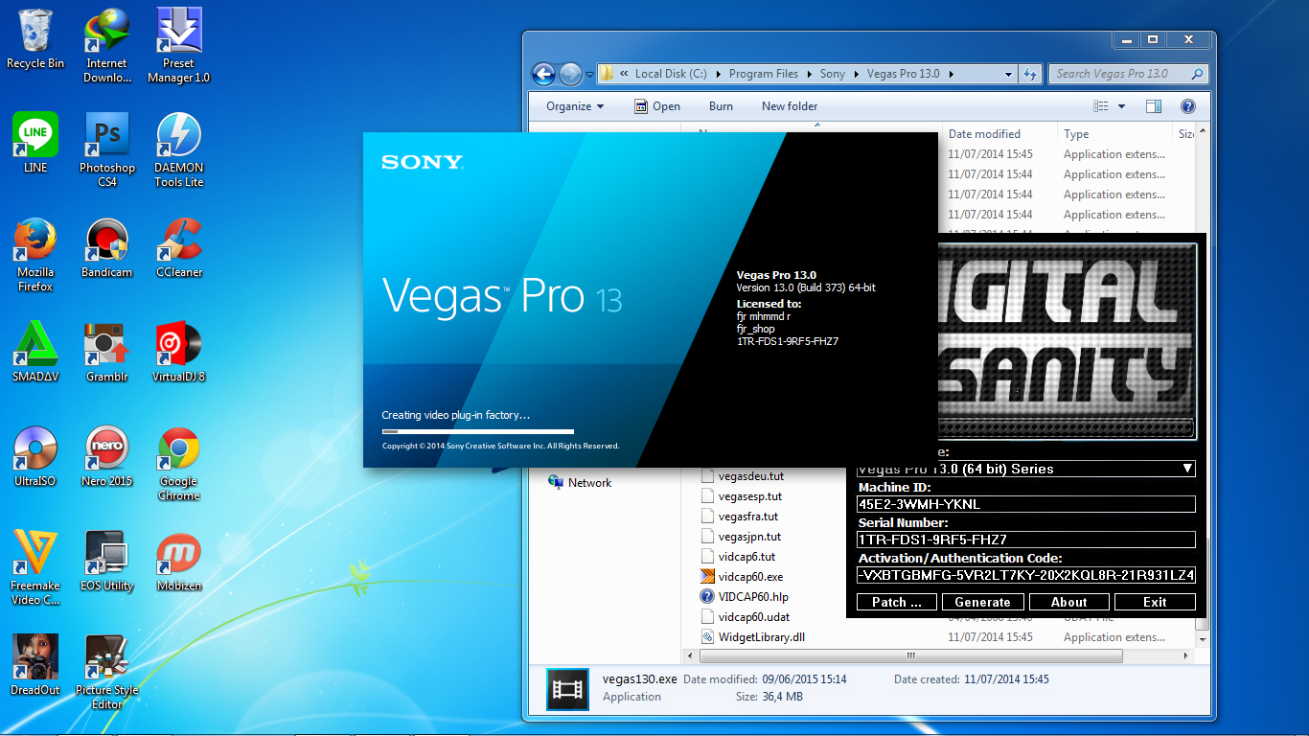Open Google Chrome desktop shortcut
Viewport: 1309px width, 736px height.
coord(178,464)
